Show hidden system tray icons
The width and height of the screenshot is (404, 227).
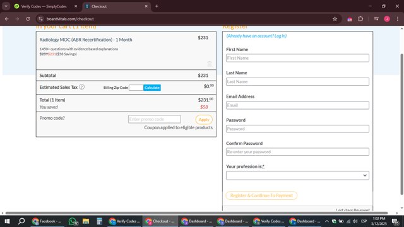click(327, 221)
